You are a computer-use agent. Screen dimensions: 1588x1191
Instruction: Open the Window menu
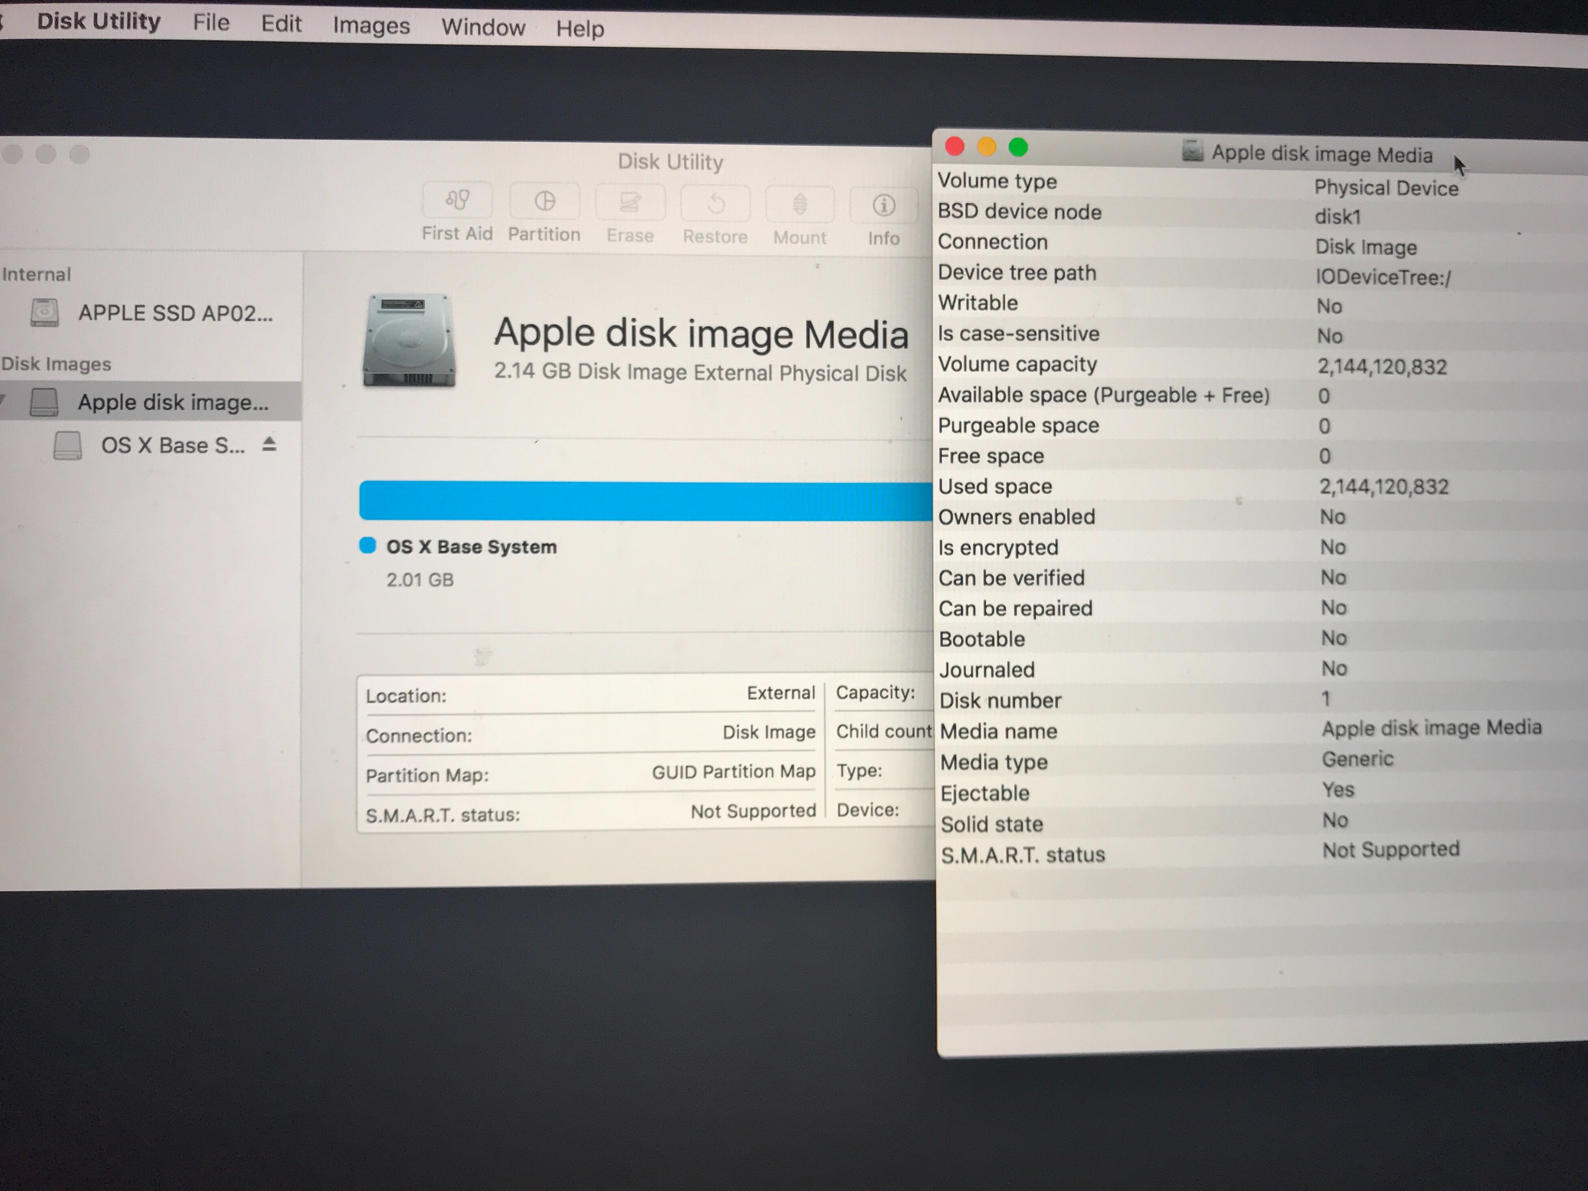pos(483,27)
